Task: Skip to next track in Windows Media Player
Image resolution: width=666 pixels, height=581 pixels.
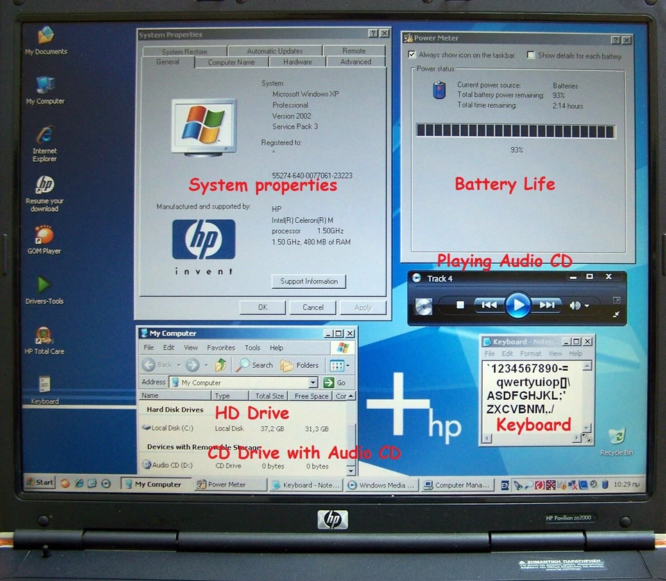Action: [546, 305]
